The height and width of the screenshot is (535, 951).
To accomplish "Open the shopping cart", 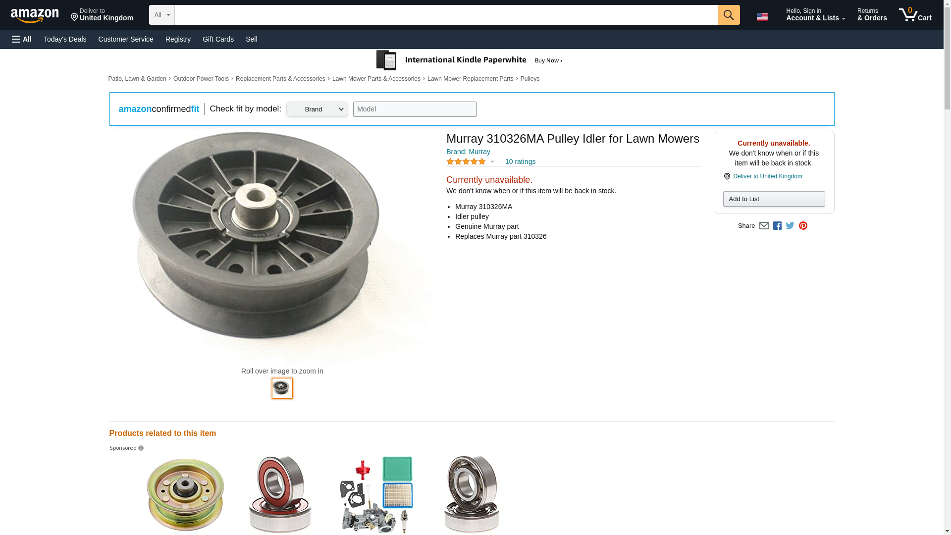I will point(915,15).
